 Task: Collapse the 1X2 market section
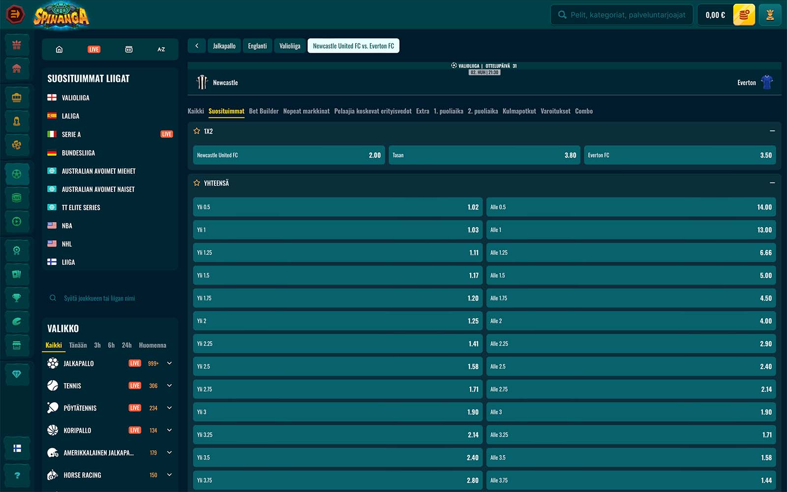click(x=772, y=131)
